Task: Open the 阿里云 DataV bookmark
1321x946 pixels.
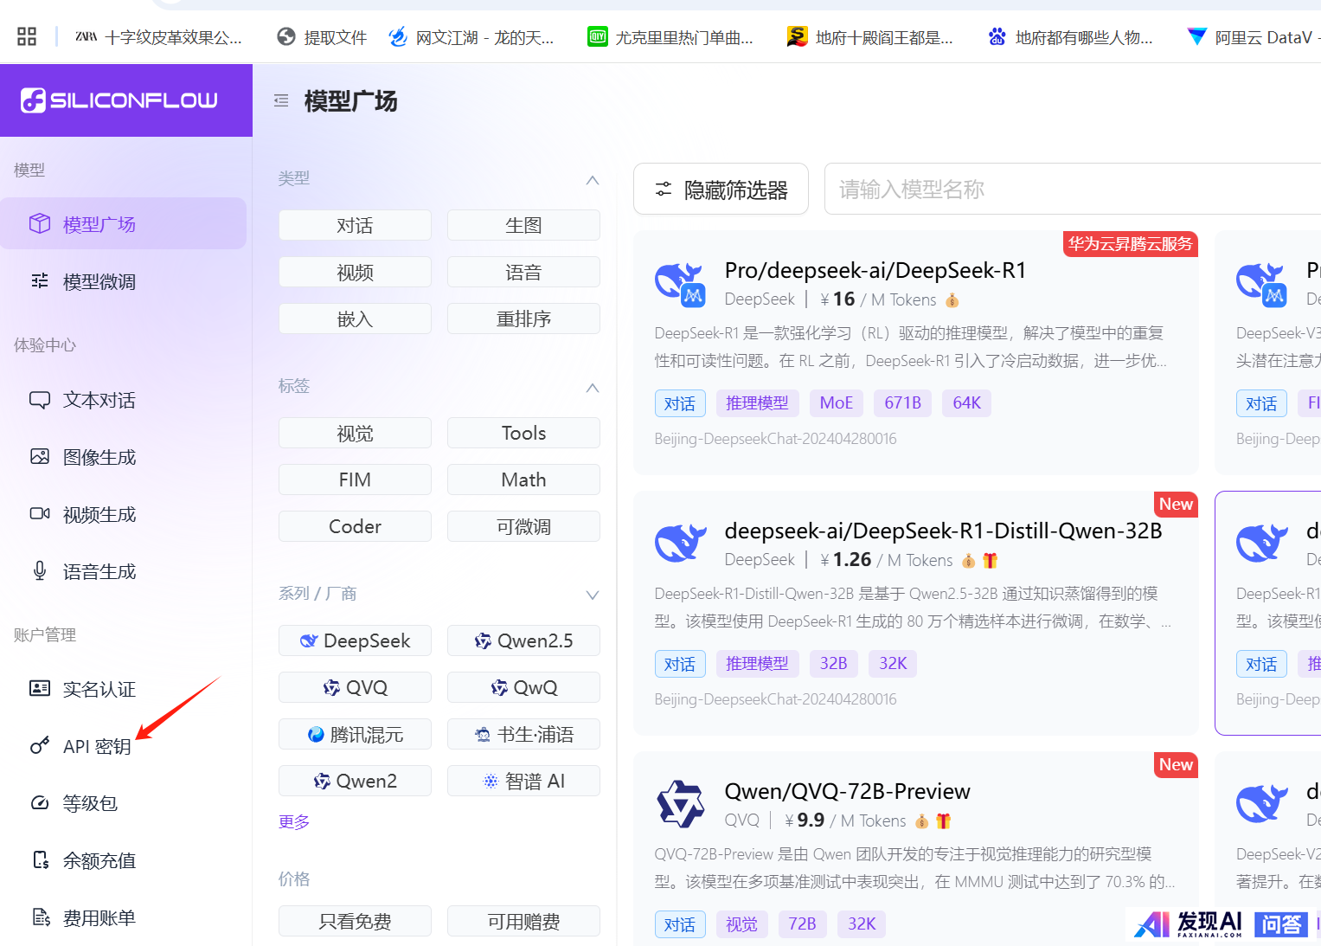Action: 1253,37
